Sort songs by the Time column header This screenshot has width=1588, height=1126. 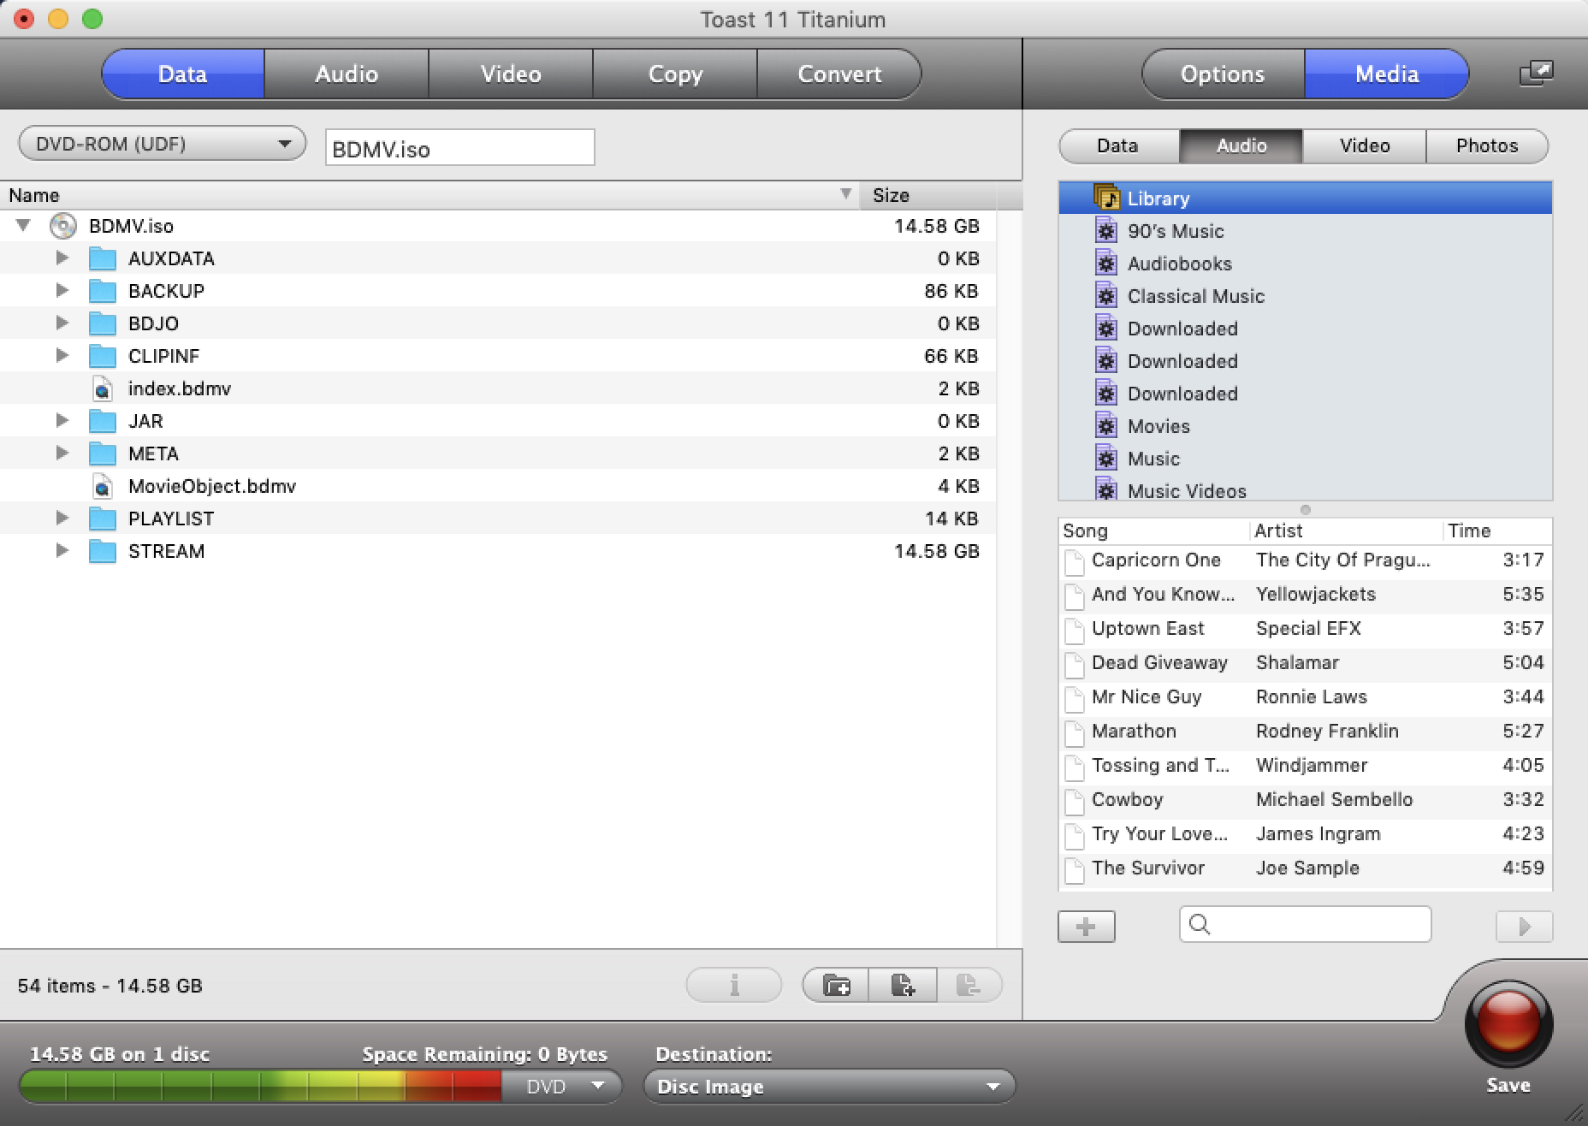tap(1498, 530)
